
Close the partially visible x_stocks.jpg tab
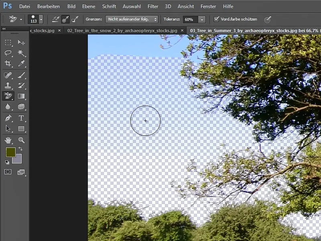59,31
